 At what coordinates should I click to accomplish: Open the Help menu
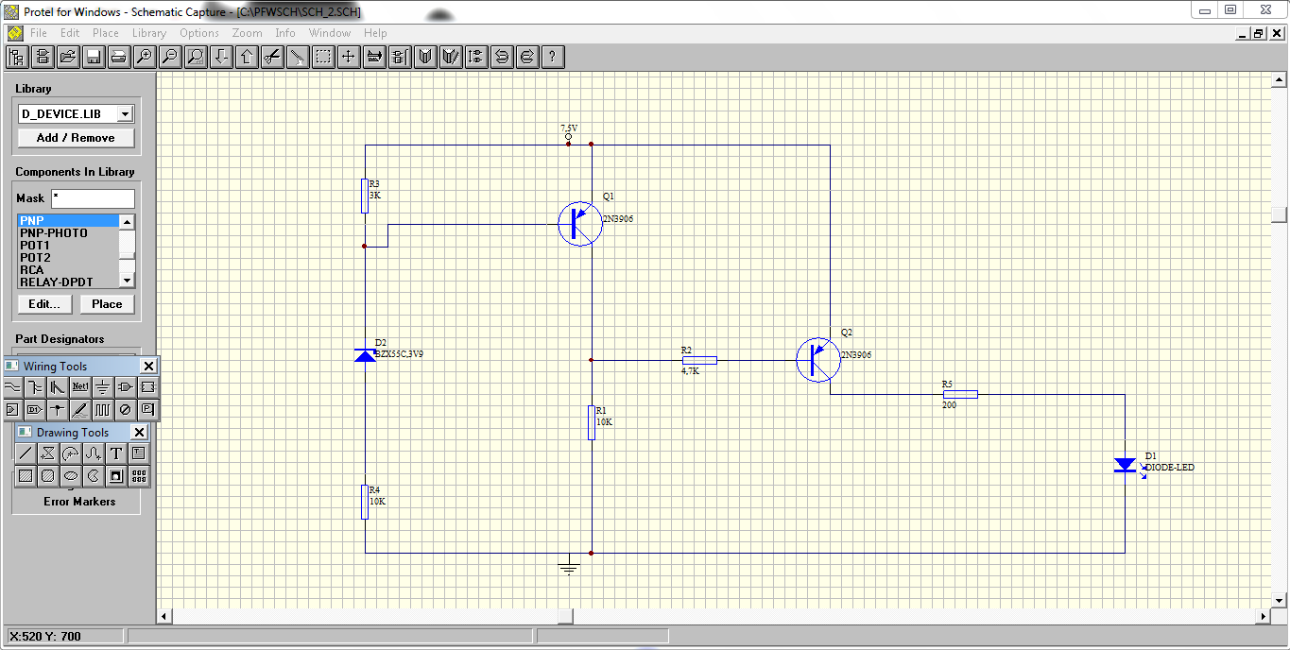pyautogui.click(x=375, y=33)
